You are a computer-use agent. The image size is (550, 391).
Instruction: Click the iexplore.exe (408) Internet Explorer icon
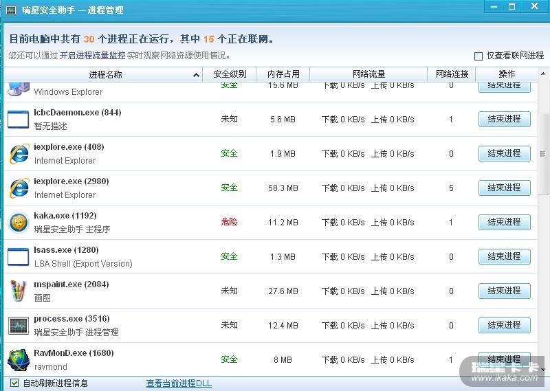(19, 154)
